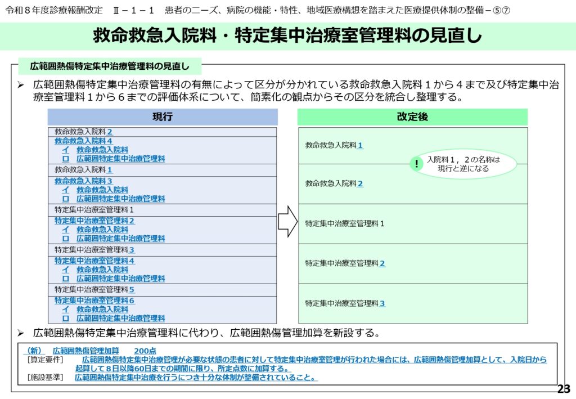The image size is (576, 399).
Task: Click 特定集中治療室管理料６ in the 現行 table
Action: pyautogui.click(x=94, y=301)
